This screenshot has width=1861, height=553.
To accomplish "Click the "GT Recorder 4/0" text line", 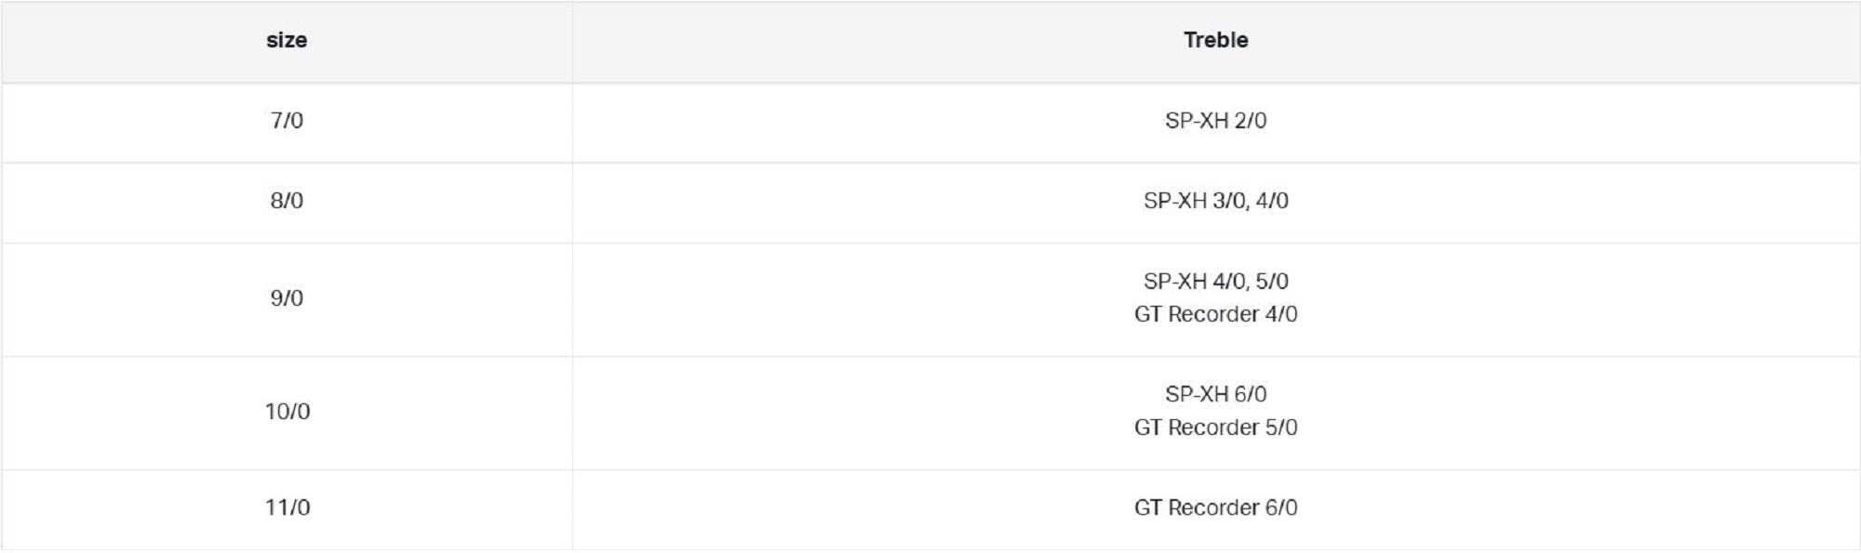I will click(x=1215, y=314).
